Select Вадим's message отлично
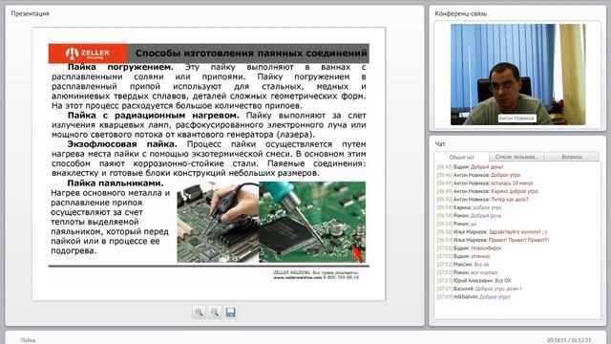The height and width of the screenshot is (344, 611). [463, 256]
